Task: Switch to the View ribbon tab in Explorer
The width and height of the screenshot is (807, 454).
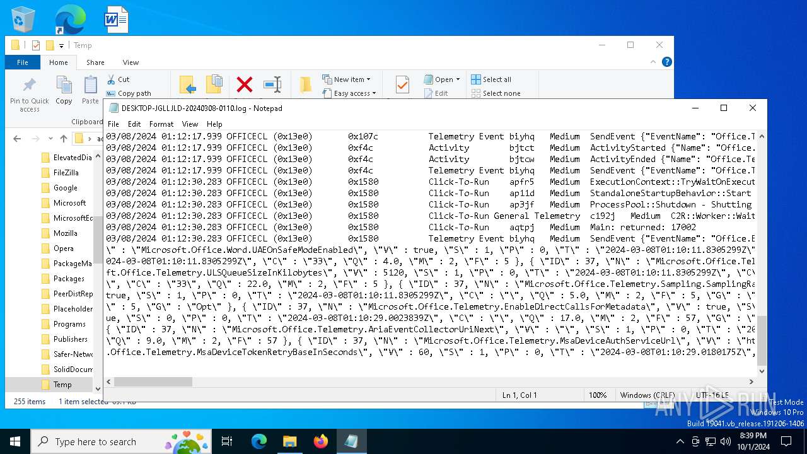Action: point(131,62)
